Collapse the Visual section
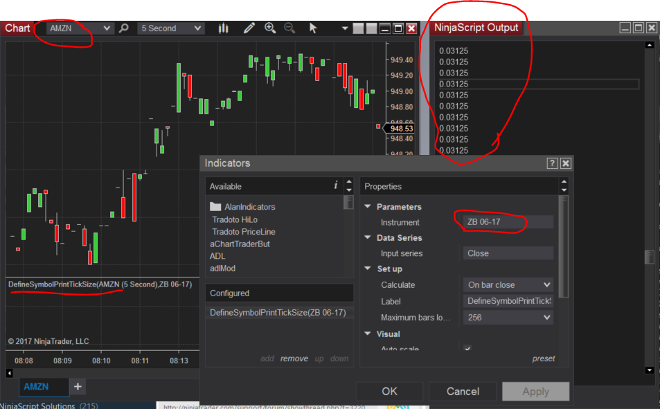This screenshot has width=660, height=409. coord(368,334)
